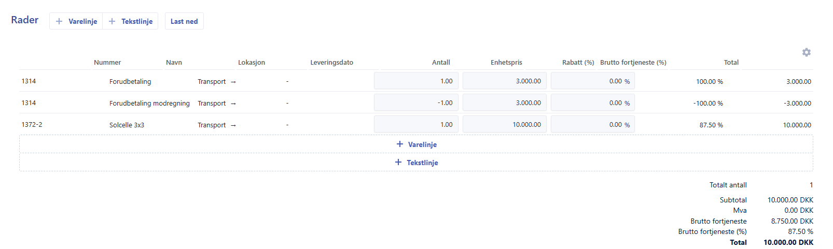Edit Rabatt field for Forudbetaling modregning row
The height and width of the screenshot is (249, 833).
click(592, 103)
